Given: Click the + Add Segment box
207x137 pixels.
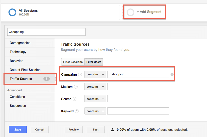Looking at the screenshot, I should pyautogui.click(x=145, y=12).
